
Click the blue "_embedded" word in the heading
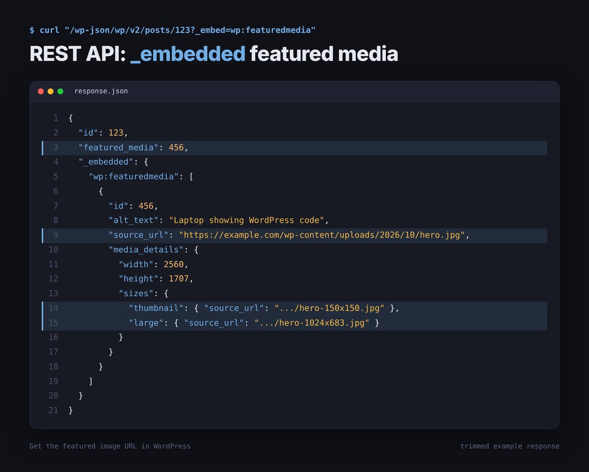pos(187,54)
